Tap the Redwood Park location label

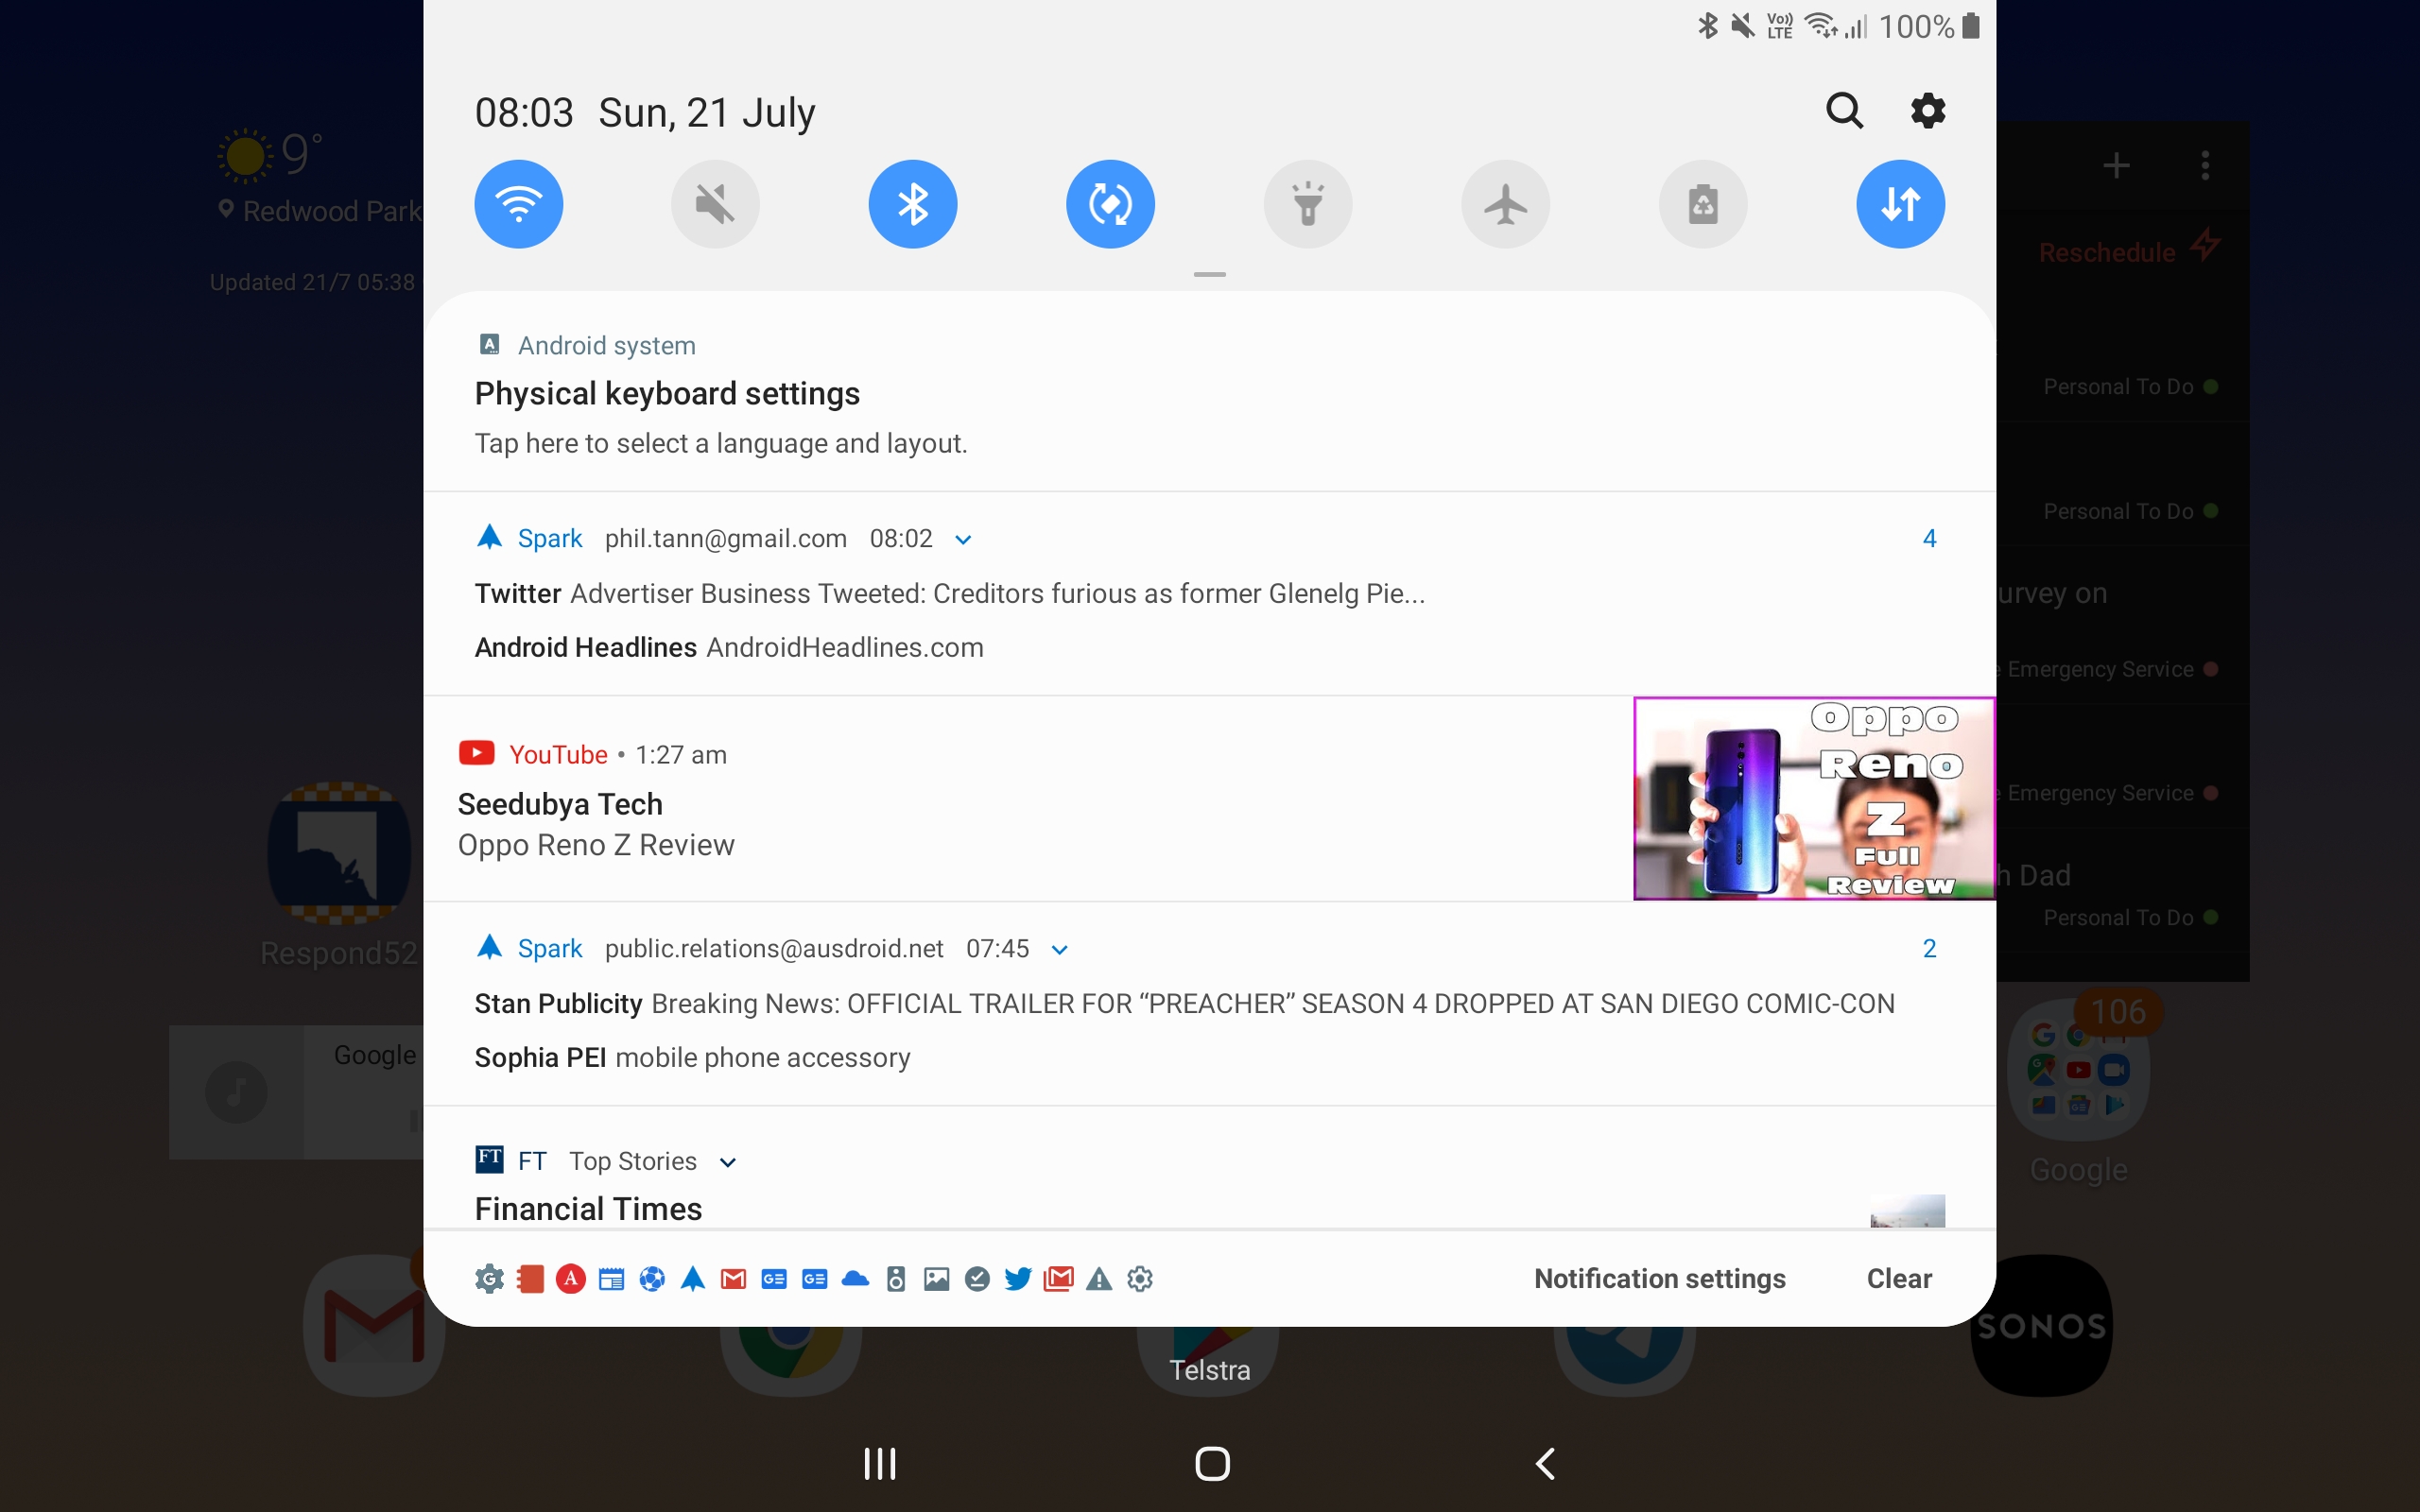332,211
